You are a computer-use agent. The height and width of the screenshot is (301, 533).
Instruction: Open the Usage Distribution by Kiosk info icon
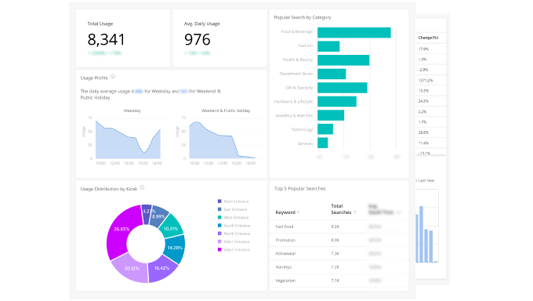(142, 188)
